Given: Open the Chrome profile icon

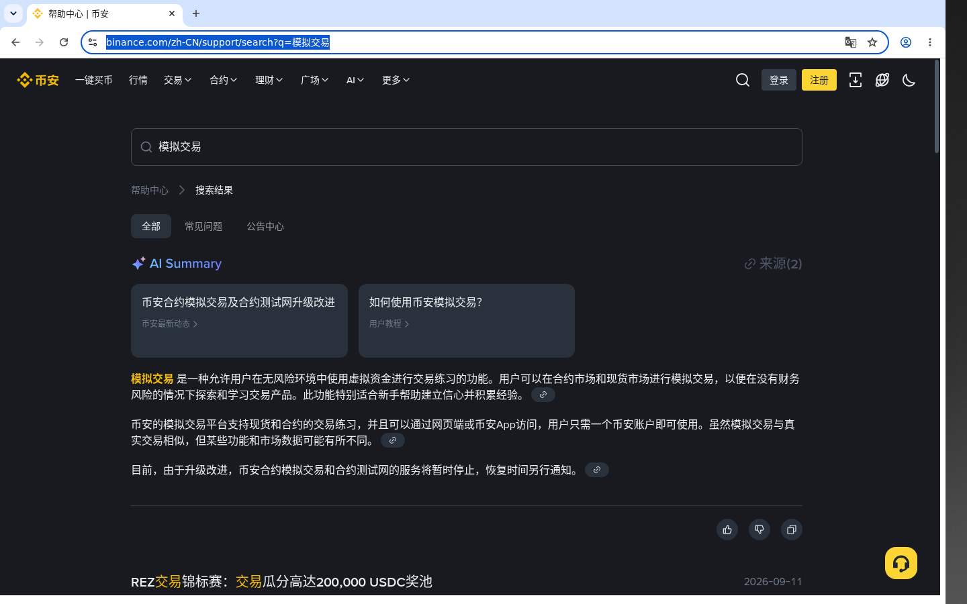Looking at the screenshot, I should tap(906, 42).
